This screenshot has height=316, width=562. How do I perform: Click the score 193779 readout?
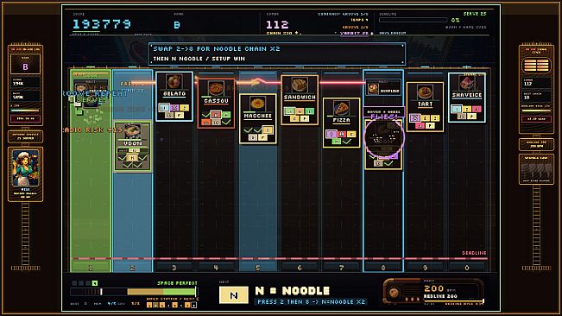(x=102, y=24)
